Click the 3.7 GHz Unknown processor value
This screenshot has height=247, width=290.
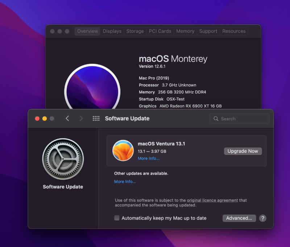click(179, 85)
